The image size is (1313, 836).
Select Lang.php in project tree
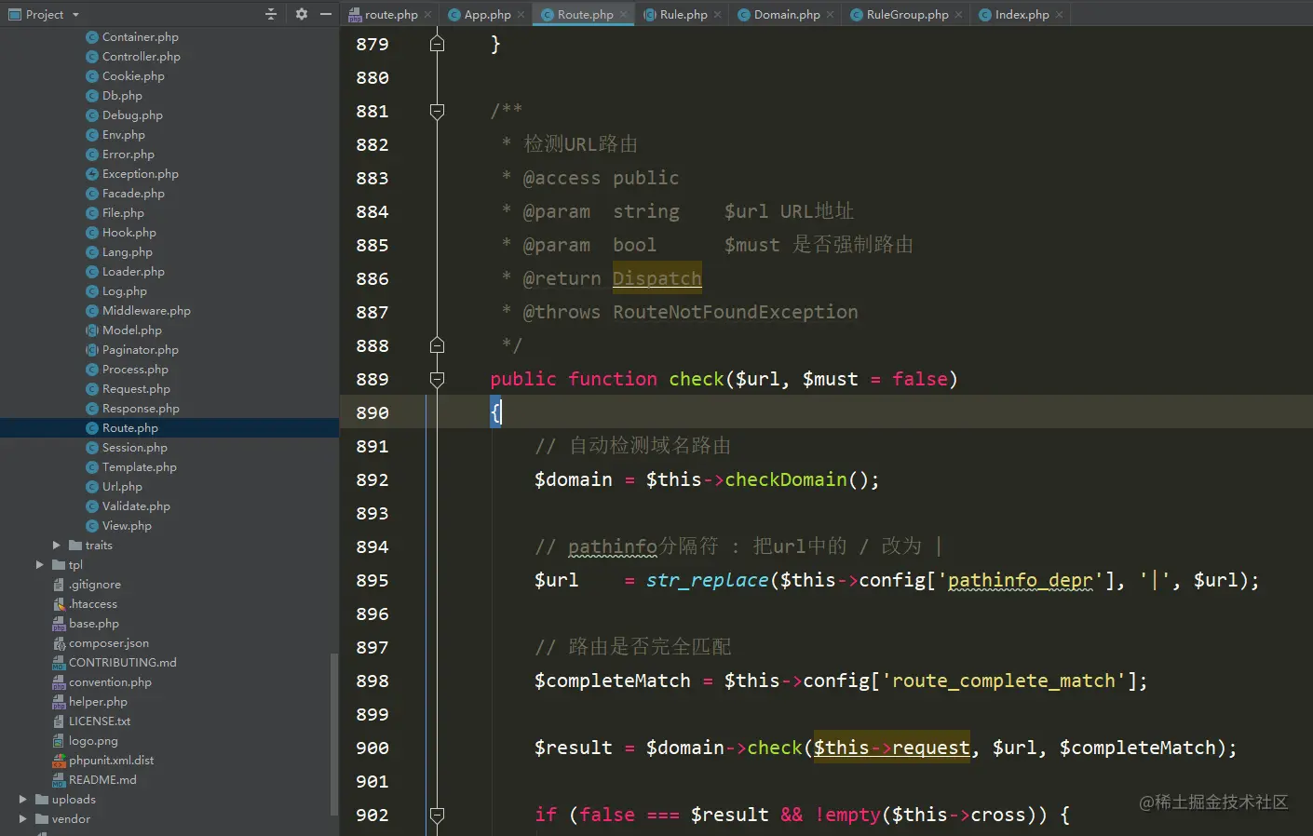coord(127,252)
